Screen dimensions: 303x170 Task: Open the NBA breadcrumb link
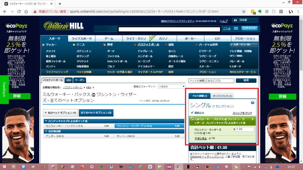pyautogui.click(x=89, y=87)
